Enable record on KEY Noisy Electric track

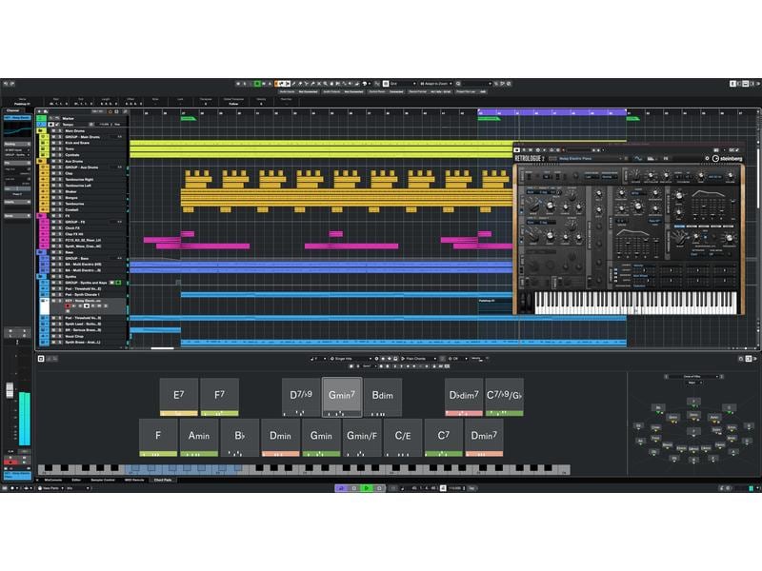coord(68,305)
